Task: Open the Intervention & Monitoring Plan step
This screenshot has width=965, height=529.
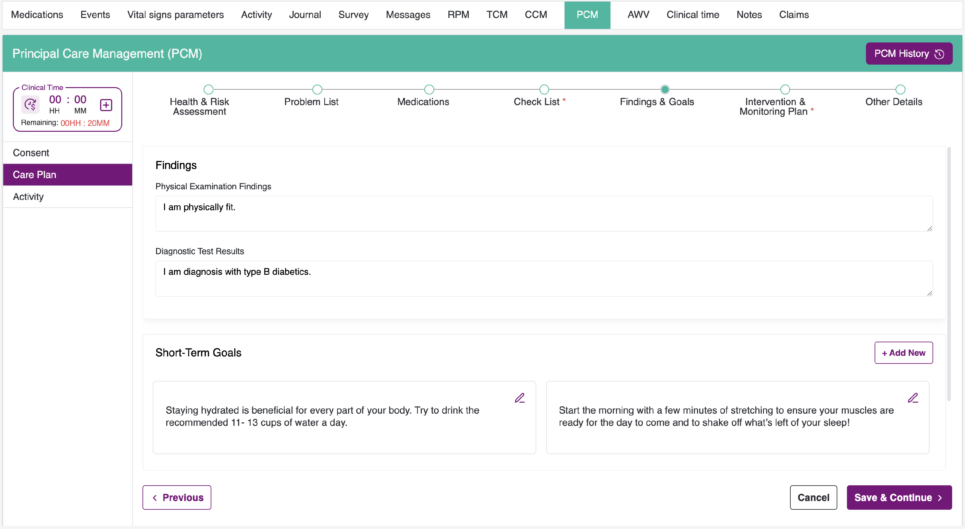Action: click(785, 89)
